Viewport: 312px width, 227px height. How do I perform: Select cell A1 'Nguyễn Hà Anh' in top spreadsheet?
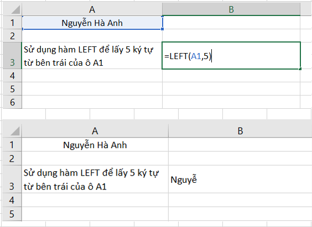92,23
